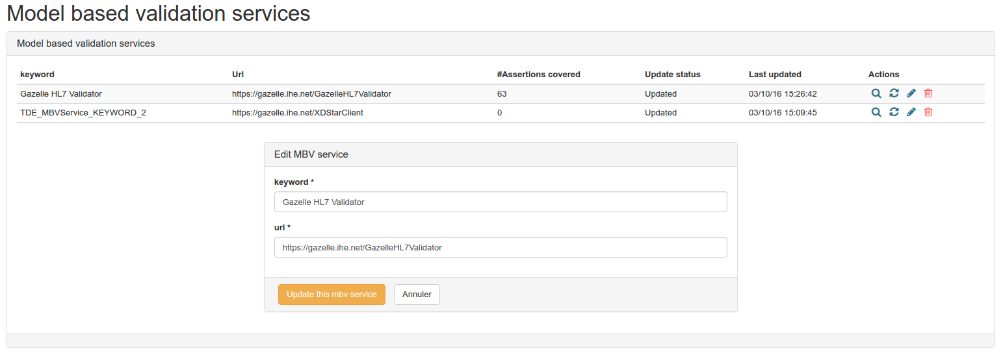Edit Gazelle HL7 Validator with pencil icon

[911, 93]
